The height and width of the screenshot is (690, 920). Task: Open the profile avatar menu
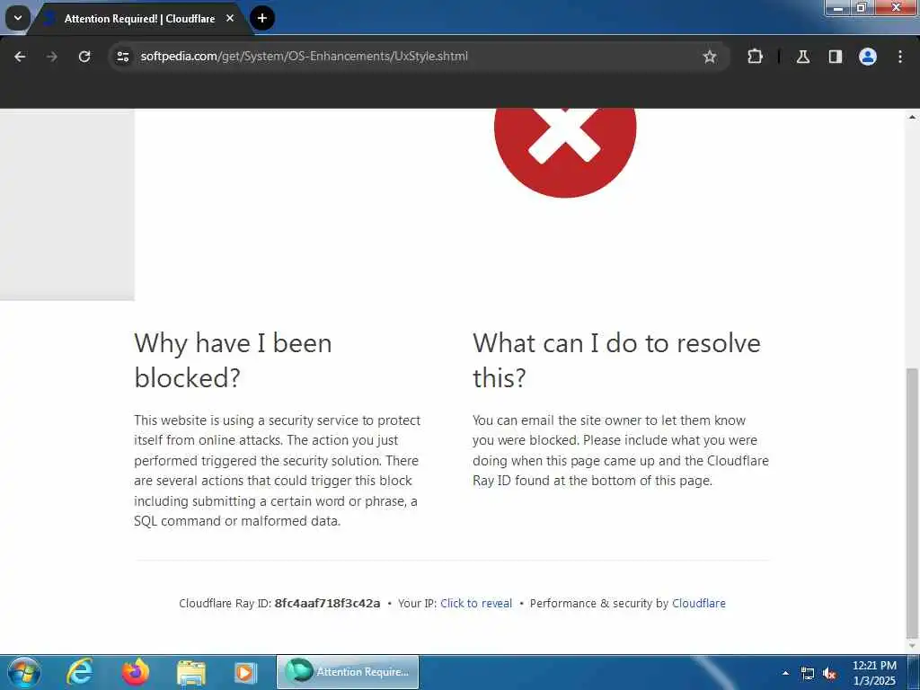tap(868, 57)
